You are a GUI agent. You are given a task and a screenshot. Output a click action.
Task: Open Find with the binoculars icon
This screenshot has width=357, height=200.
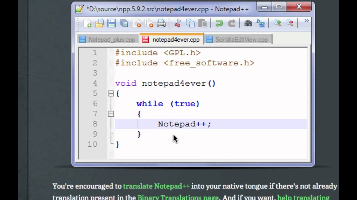(248, 23)
